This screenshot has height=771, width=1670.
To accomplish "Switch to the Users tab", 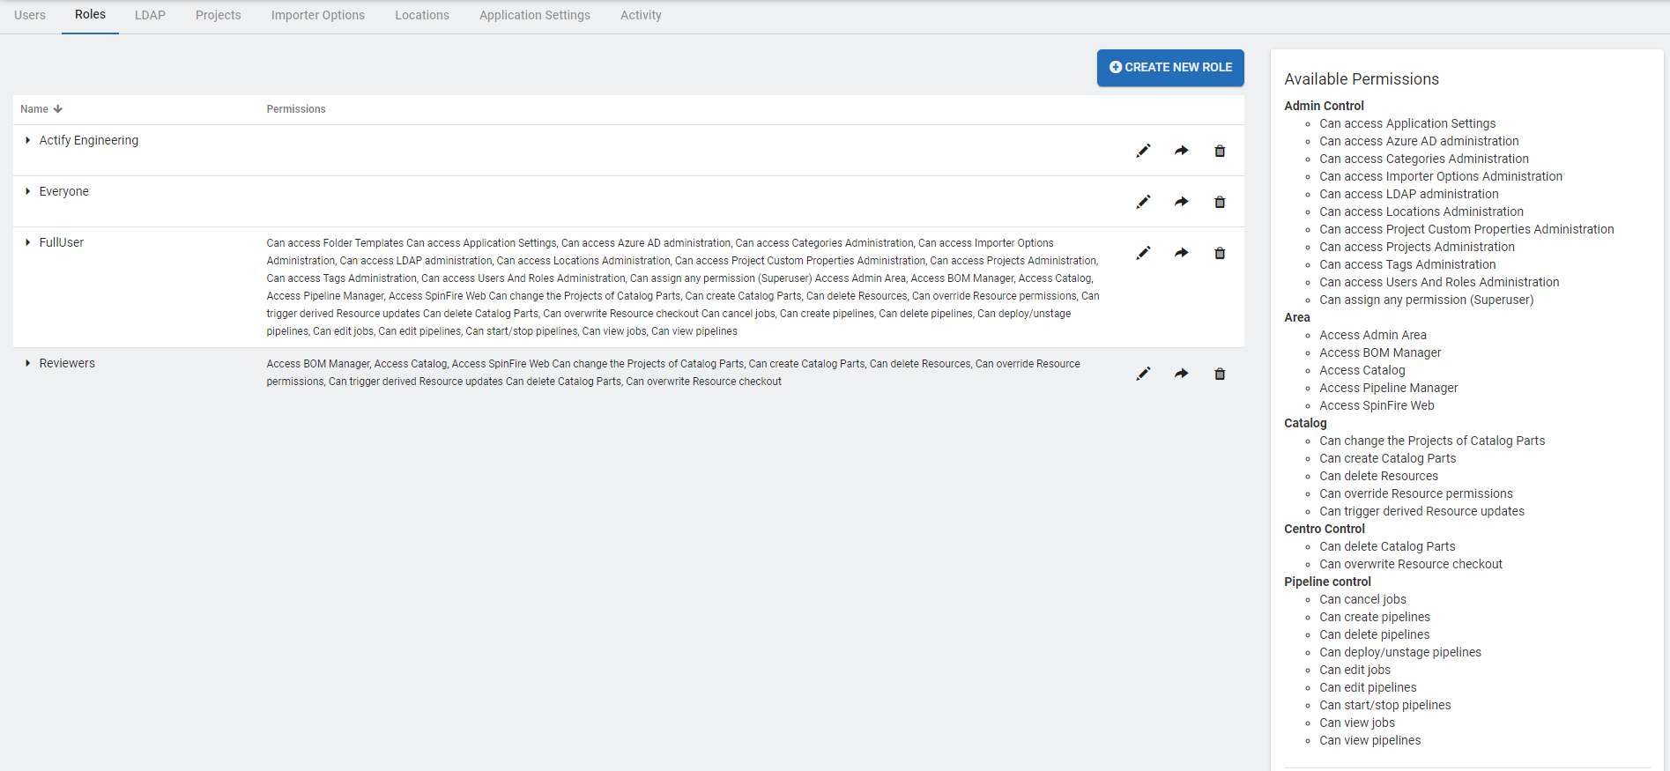I will click(x=30, y=15).
